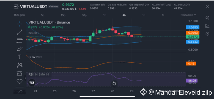Collapse the drawing toolbar side arrow

pyautogui.click(x=25, y=78)
